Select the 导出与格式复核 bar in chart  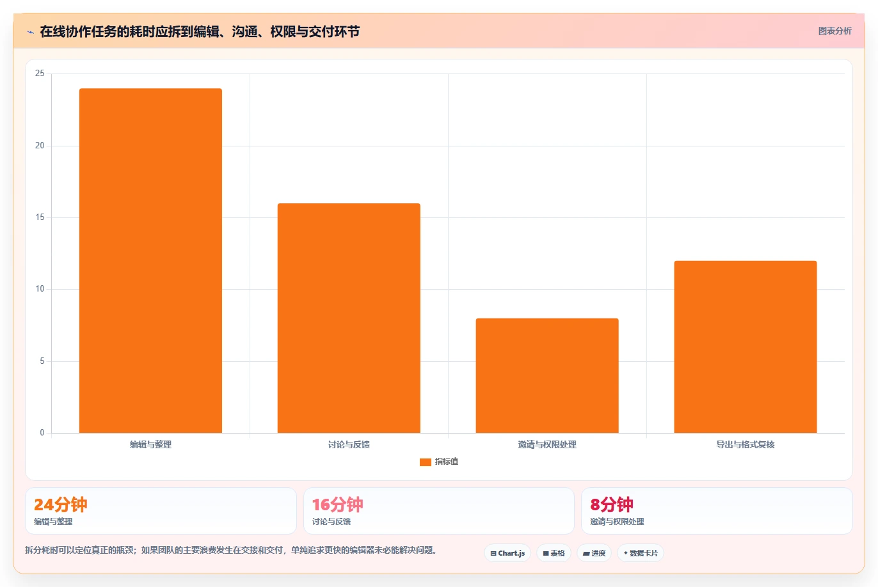click(x=746, y=347)
